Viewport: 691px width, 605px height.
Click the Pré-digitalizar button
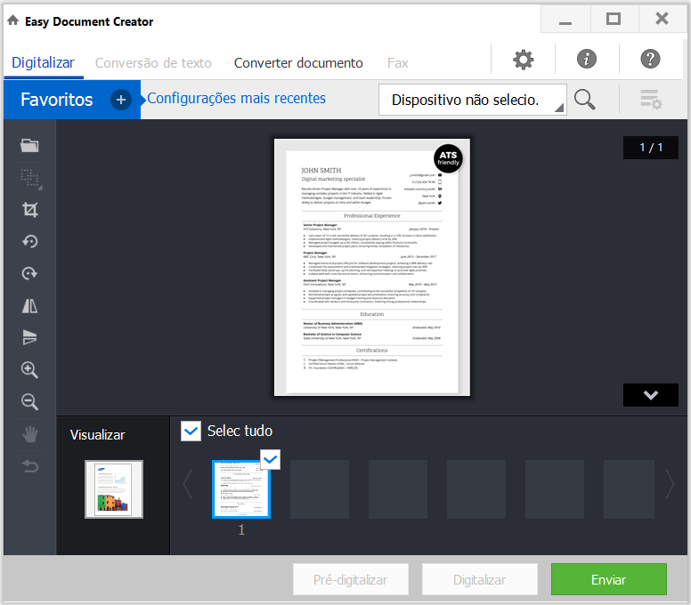coord(351,579)
